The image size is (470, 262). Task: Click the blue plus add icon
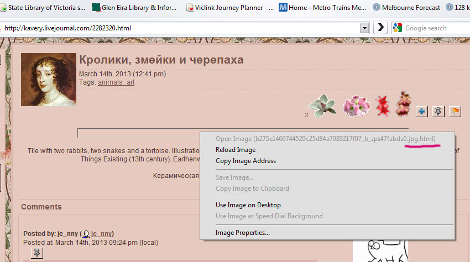421,112
